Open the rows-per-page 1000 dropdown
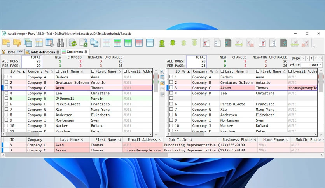This screenshot has height=188, width=325. coord(311,65)
